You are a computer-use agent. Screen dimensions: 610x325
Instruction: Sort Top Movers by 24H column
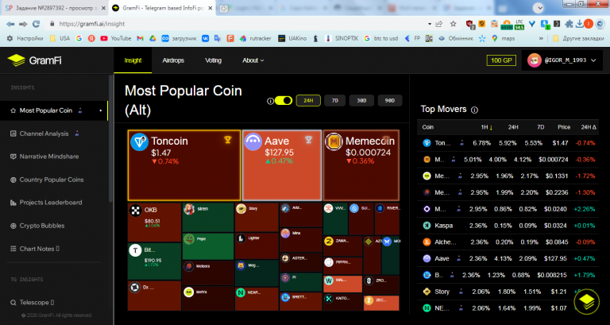(x=513, y=127)
